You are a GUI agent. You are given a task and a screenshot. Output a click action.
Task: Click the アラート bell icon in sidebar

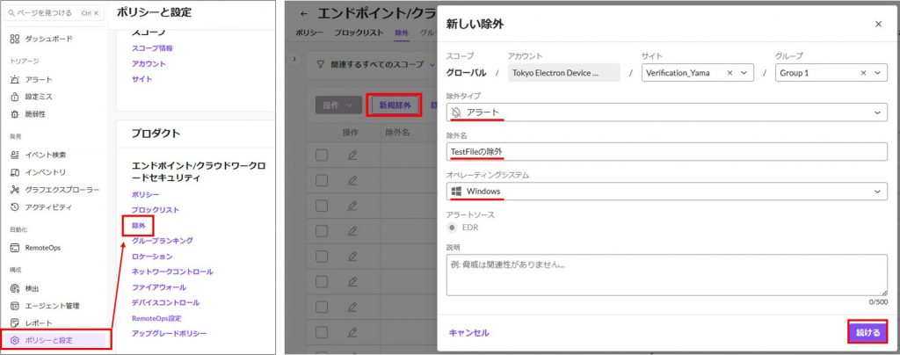pyautogui.click(x=15, y=80)
